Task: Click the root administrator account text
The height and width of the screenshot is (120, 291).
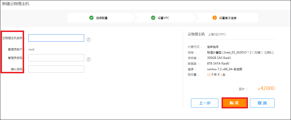Action: tap(31, 49)
